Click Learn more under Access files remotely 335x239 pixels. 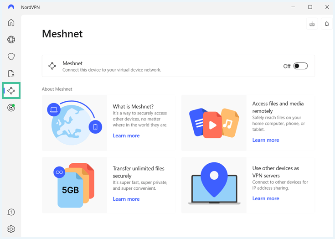coord(266,140)
